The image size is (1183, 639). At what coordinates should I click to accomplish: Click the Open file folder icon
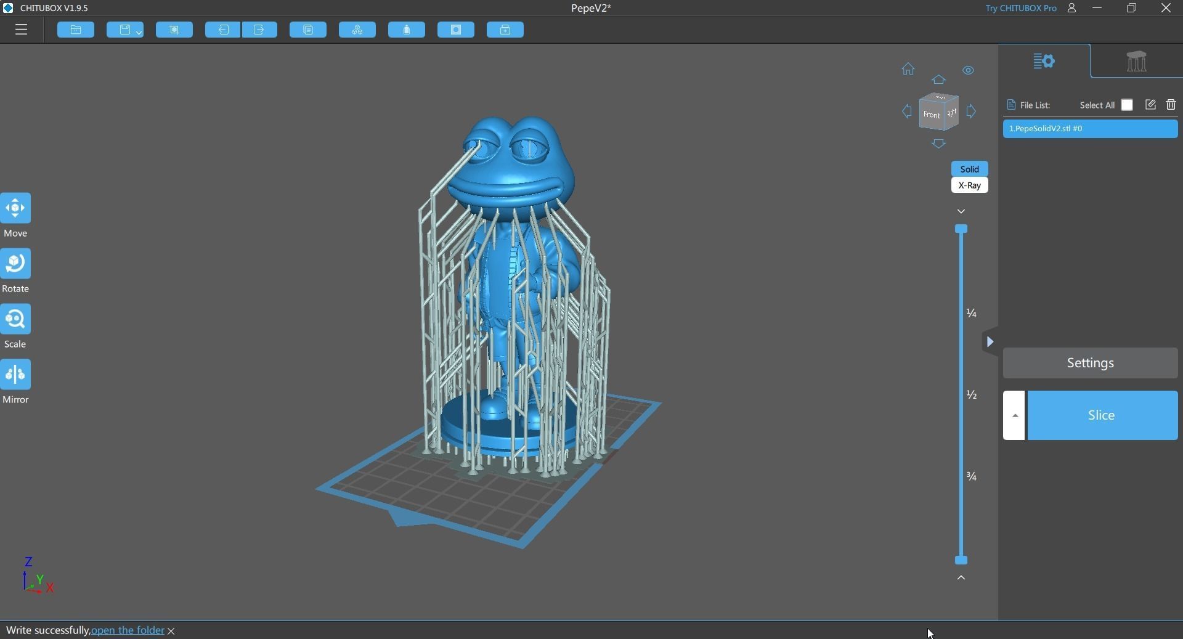coord(76,30)
